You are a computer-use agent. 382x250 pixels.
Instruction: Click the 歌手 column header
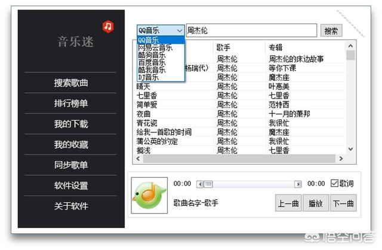pyautogui.click(x=239, y=47)
